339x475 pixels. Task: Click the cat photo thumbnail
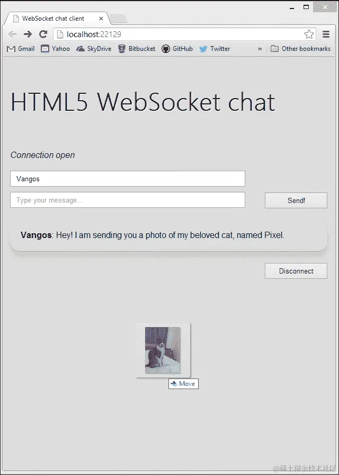point(163,350)
